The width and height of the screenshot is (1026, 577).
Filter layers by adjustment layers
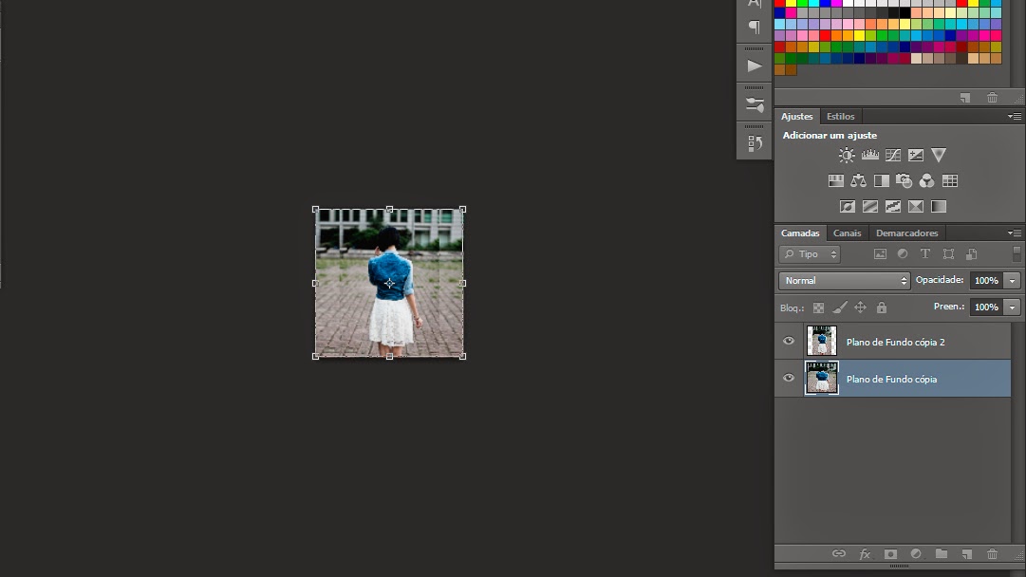pos(903,253)
